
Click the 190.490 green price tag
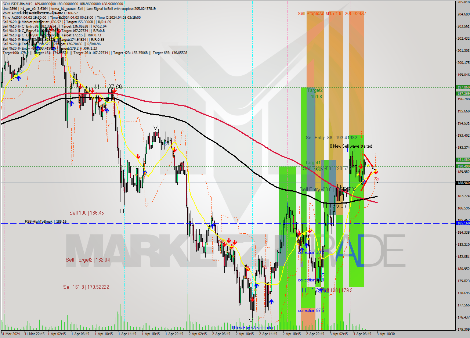tap(463, 166)
